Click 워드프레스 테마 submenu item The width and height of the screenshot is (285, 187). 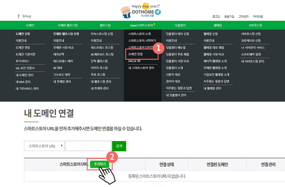[x=63, y=61]
